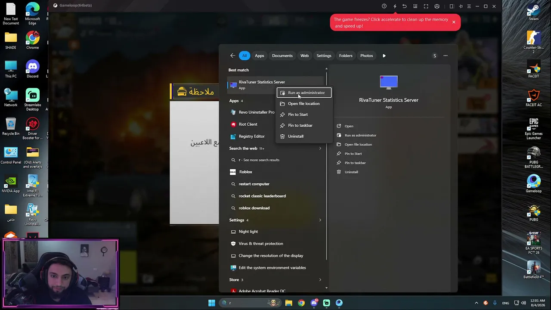Choose Pin to Start in context menu

pyautogui.click(x=304, y=115)
